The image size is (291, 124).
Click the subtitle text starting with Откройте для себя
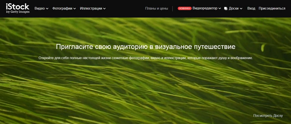tap(146, 58)
